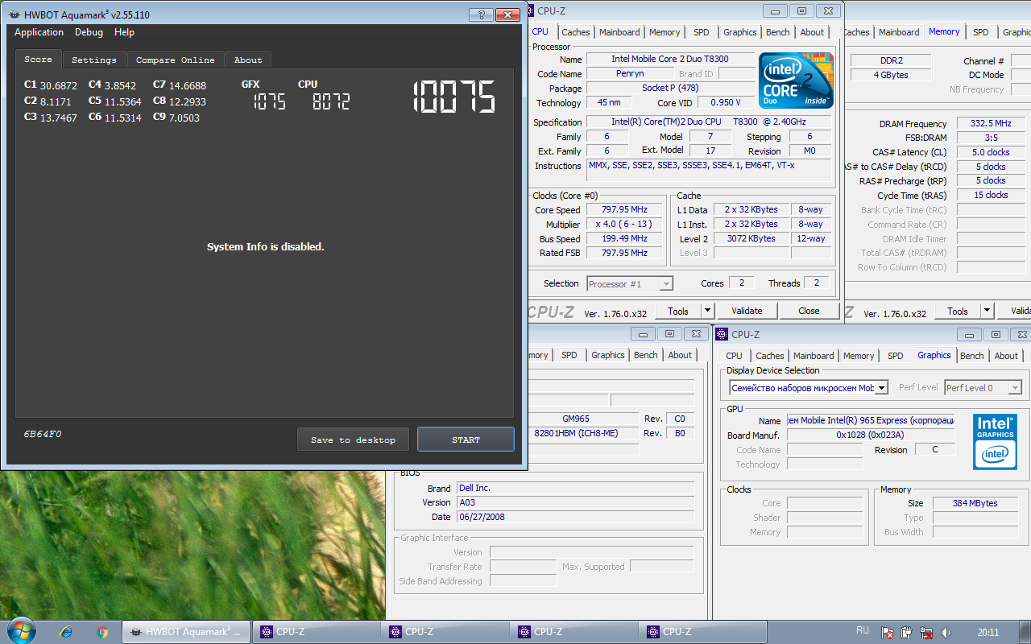The image size is (1031, 644).
Task: Switch to Bench tab in the Core 2 Duo window
Action: tap(778, 32)
